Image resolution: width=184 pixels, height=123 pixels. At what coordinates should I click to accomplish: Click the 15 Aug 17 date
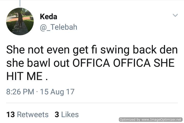coord(57,92)
